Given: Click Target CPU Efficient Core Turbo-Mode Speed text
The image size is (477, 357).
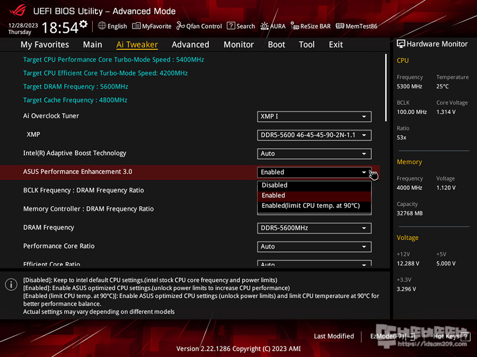Looking at the screenshot, I should [105, 73].
